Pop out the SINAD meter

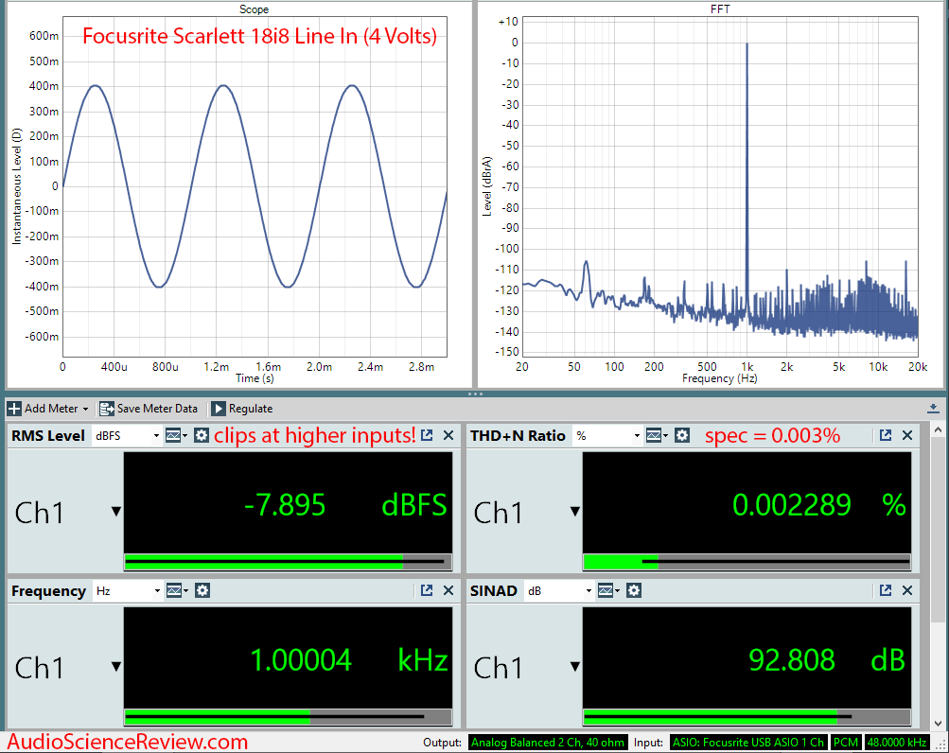886,590
